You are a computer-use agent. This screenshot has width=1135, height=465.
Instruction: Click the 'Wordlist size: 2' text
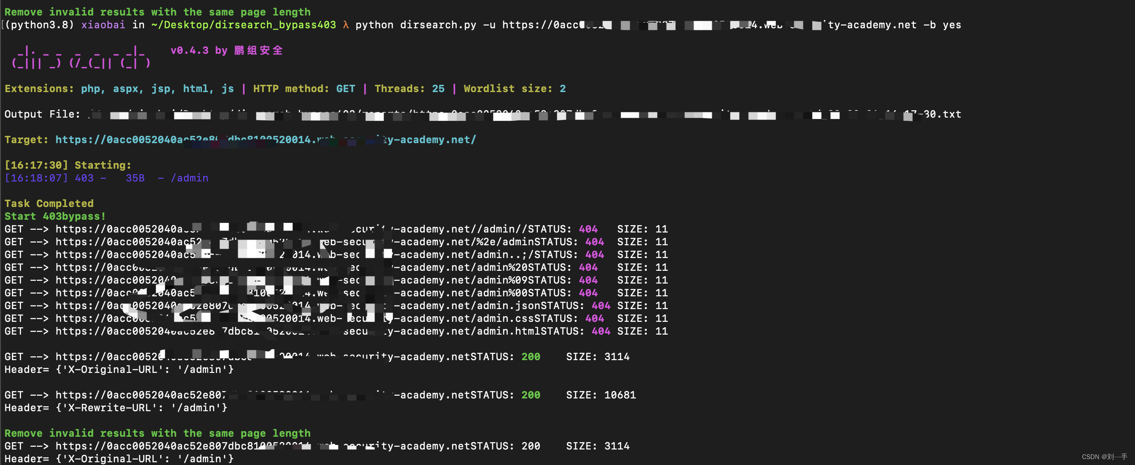(515, 89)
